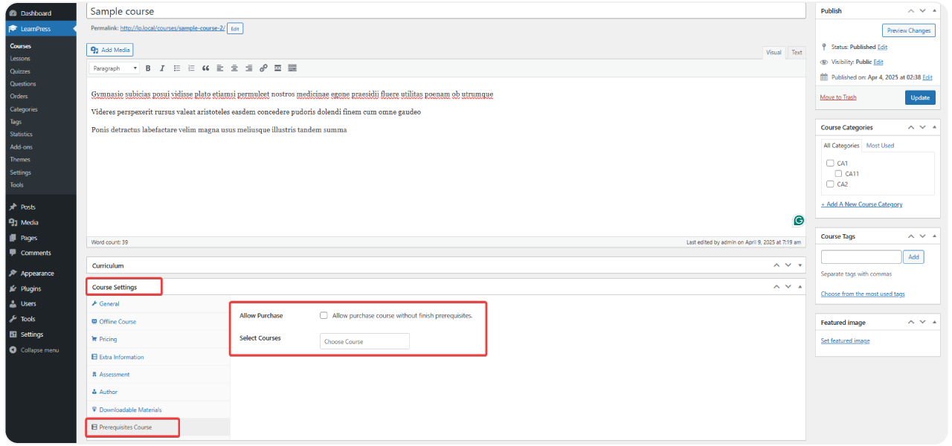This screenshot has height=446, width=952.
Task: Open the toolbar toggle icon
Action: tap(292, 68)
